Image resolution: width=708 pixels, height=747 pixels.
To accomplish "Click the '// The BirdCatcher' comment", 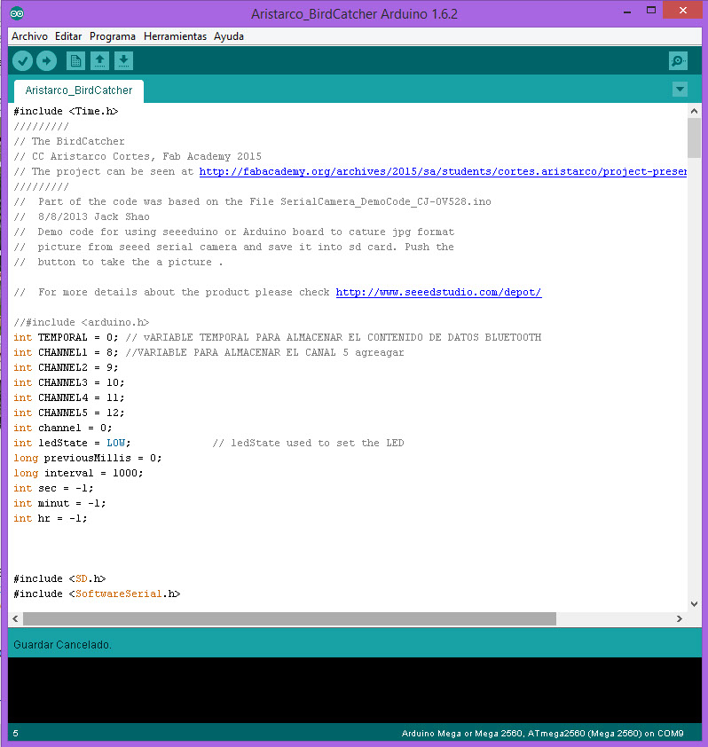I will (69, 141).
